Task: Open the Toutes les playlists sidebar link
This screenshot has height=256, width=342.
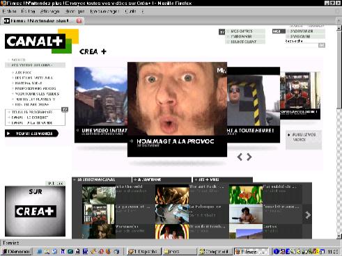Action: point(35,99)
